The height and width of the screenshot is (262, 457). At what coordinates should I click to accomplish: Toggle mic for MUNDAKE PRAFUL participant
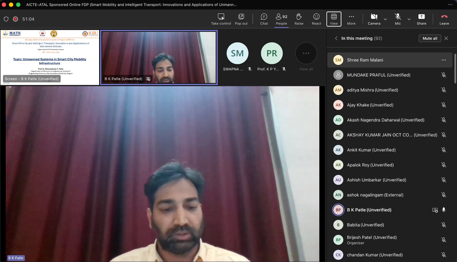444,75
